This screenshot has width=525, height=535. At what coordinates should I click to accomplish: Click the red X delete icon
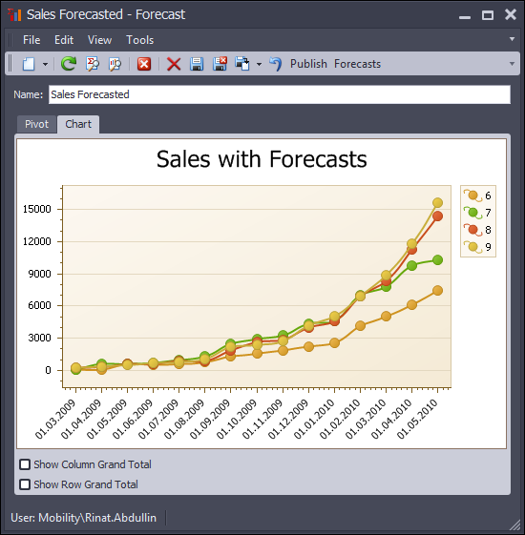(174, 64)
